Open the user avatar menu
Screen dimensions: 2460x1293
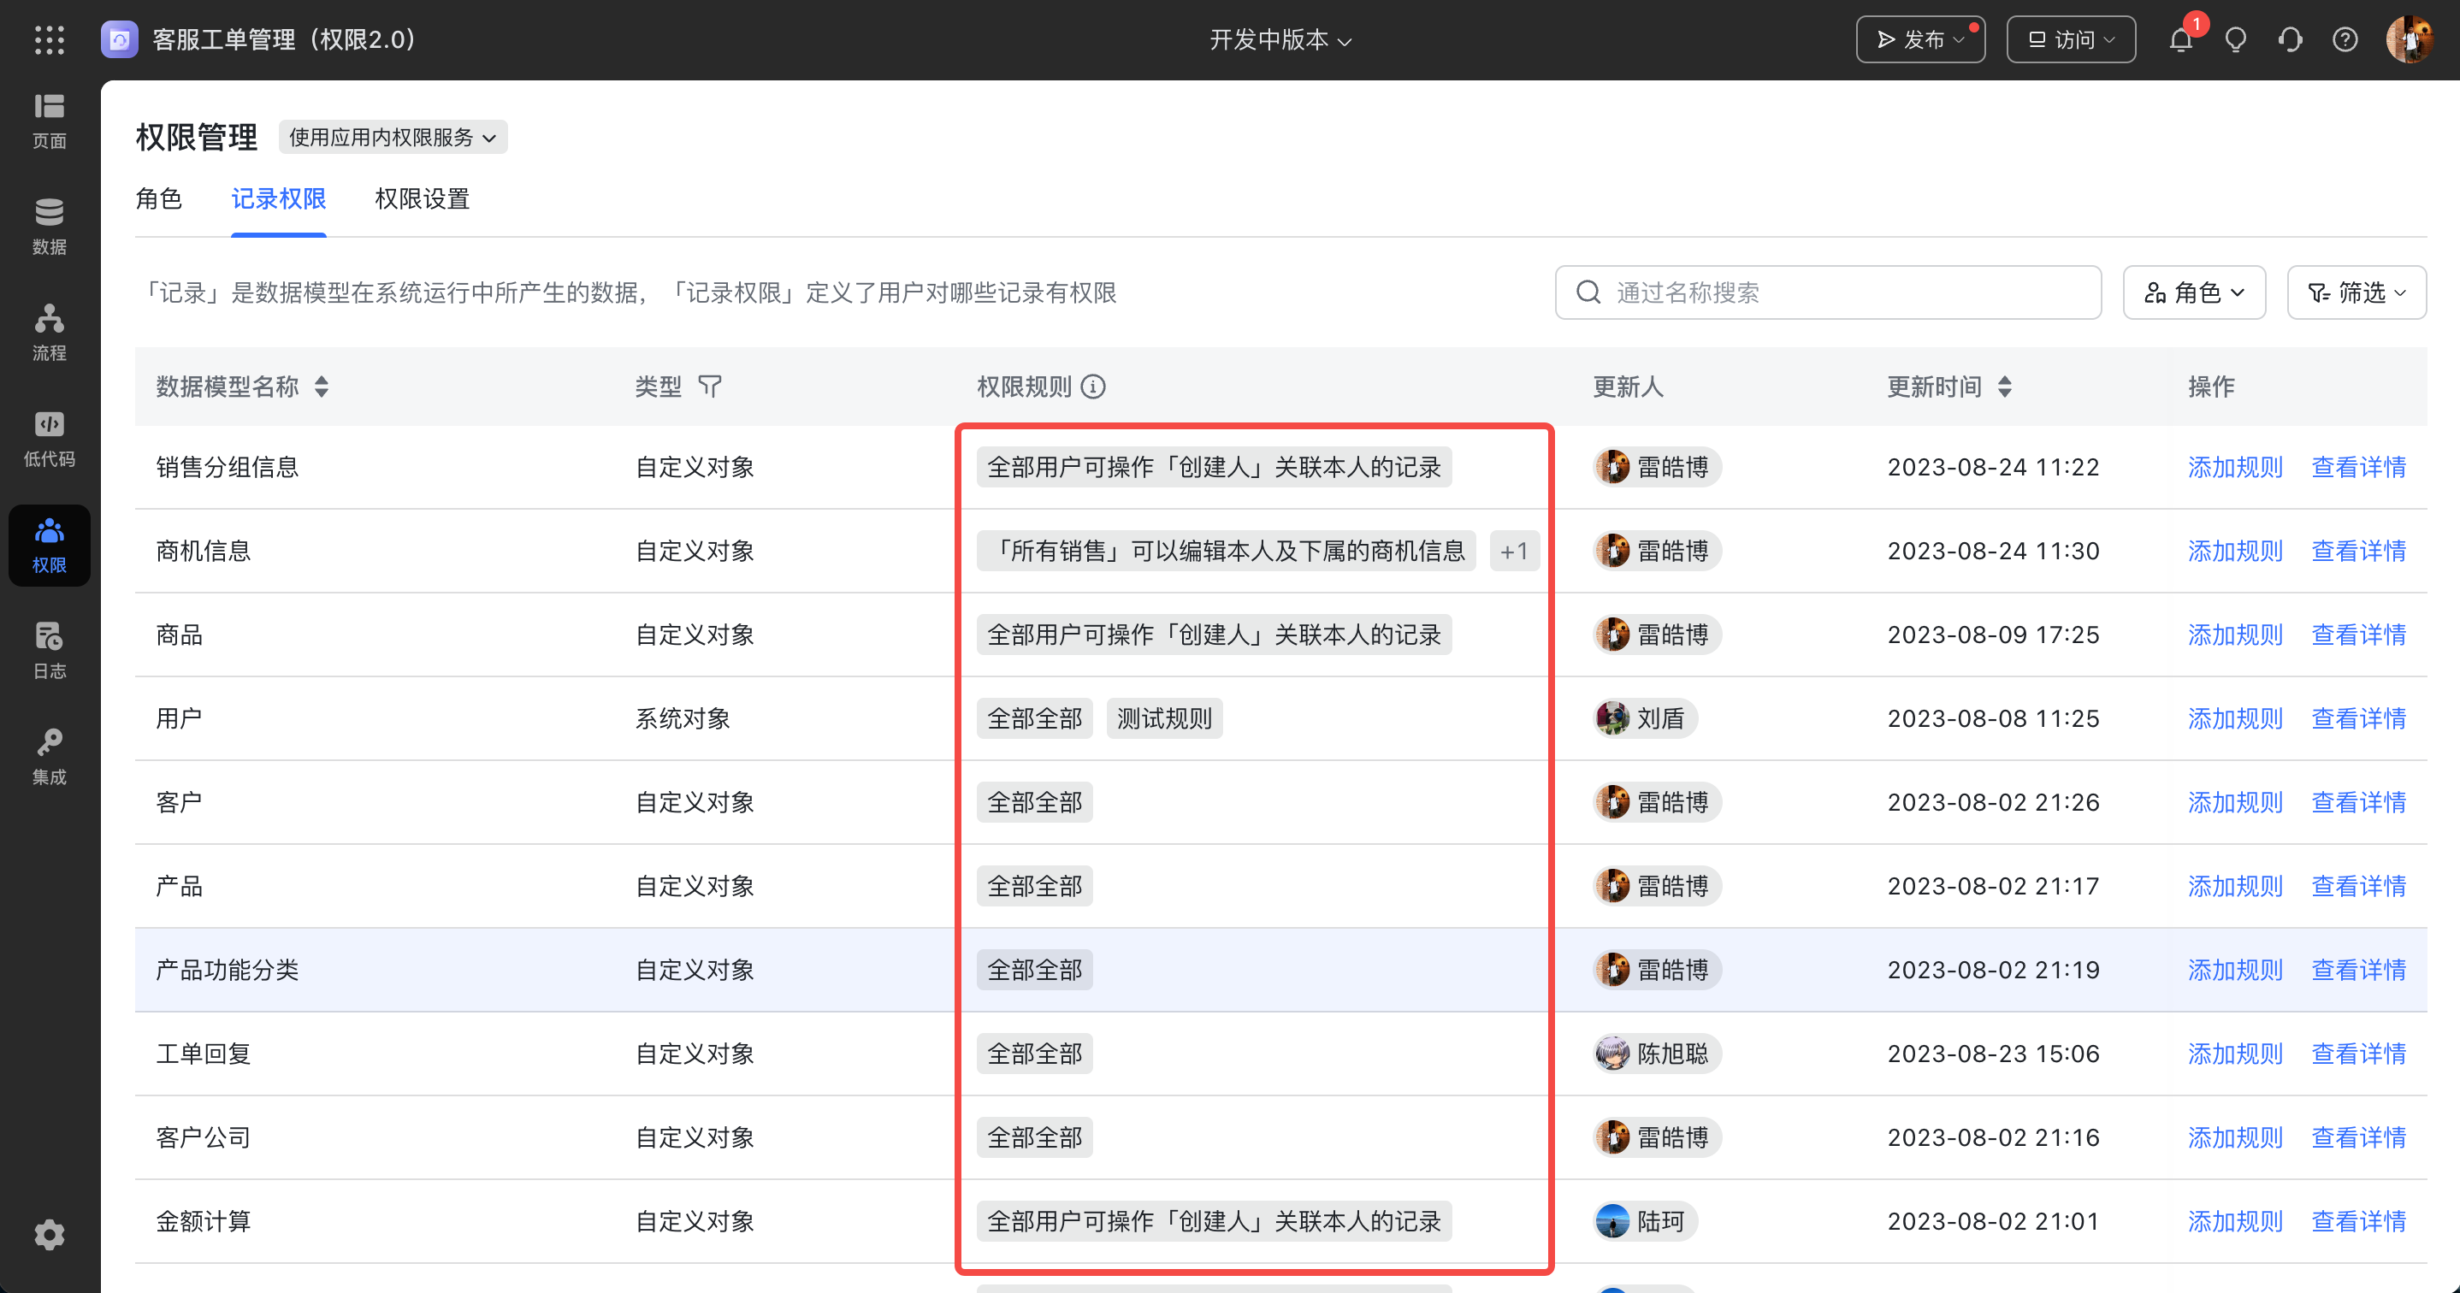[2410, 39]
